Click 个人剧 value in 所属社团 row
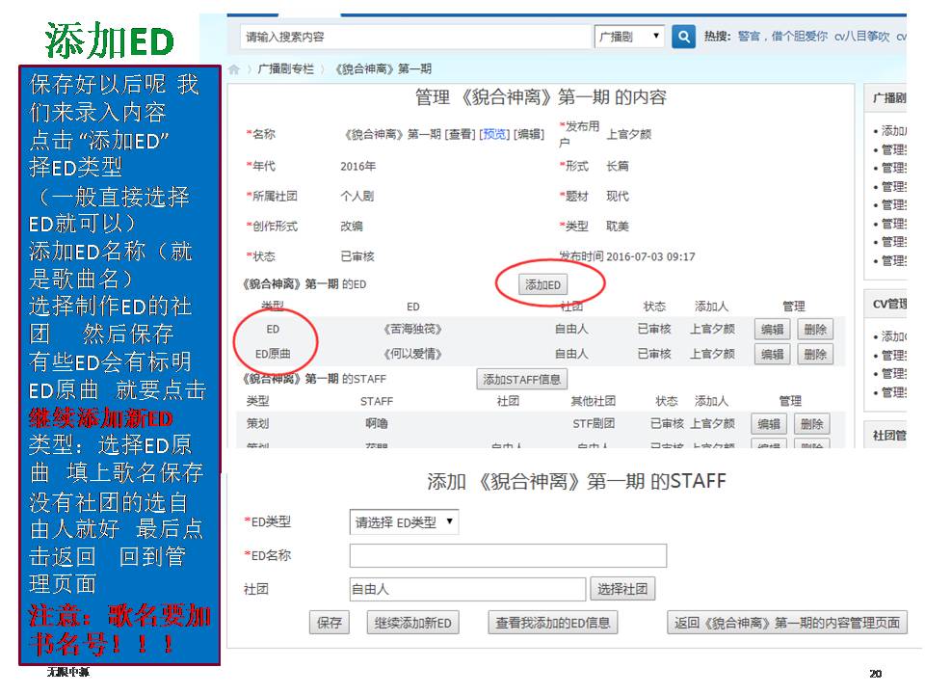This screenshot has height=694, width=925. [x=357, y=196]
